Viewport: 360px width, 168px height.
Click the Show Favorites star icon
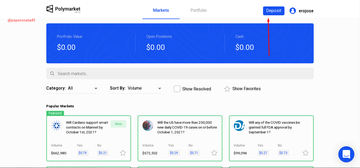pos(227,89)
